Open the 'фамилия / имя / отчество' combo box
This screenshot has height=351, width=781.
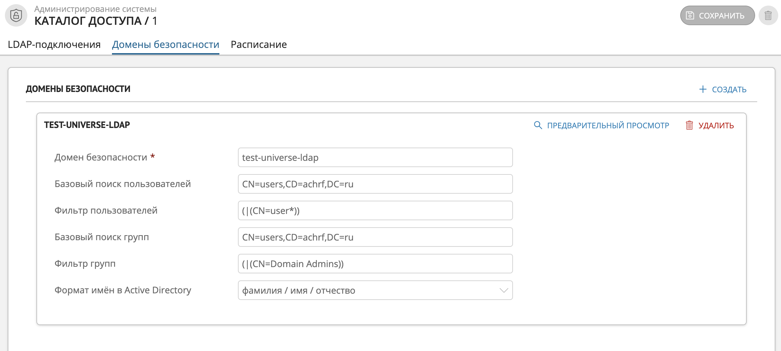click(367, 290)
